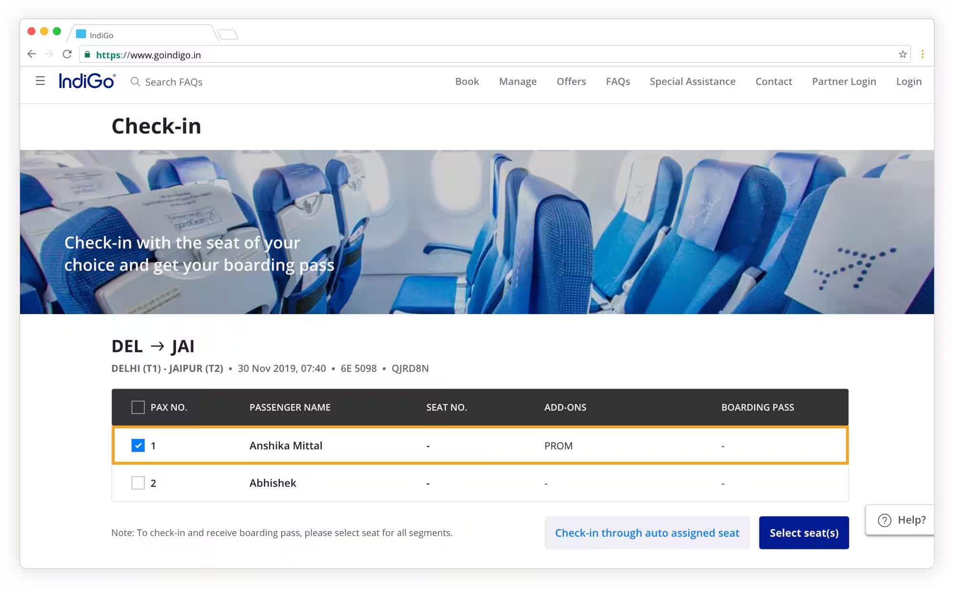Bookmark page using star icon
Image resolution: width=954 pixels, height=589 pixels.
tap(902, 55)
